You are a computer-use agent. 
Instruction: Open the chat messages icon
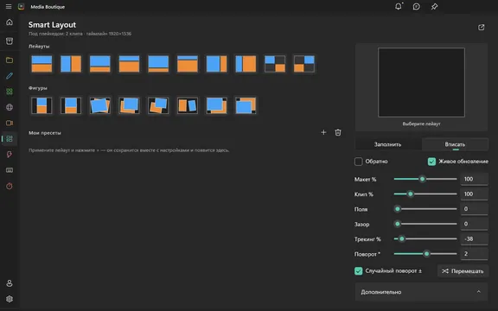pos(417,7)
